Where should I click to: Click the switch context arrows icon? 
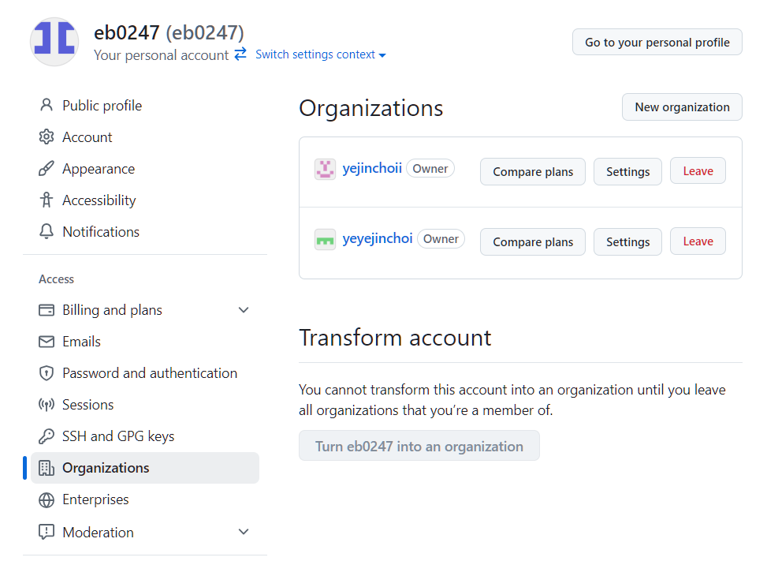tap(240, 54)
